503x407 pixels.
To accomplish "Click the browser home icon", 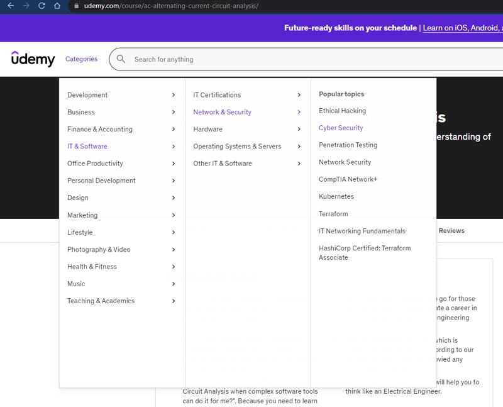I will [x=57, y=6].
